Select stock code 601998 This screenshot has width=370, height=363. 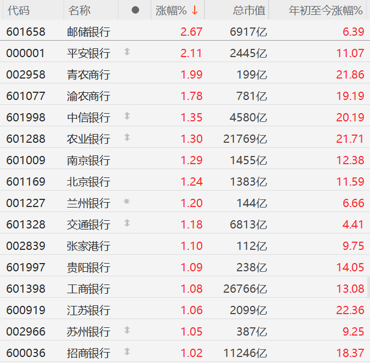coord(26,118)
